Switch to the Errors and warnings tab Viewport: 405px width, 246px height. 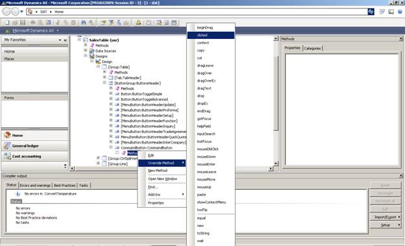[x=35, y=185]
